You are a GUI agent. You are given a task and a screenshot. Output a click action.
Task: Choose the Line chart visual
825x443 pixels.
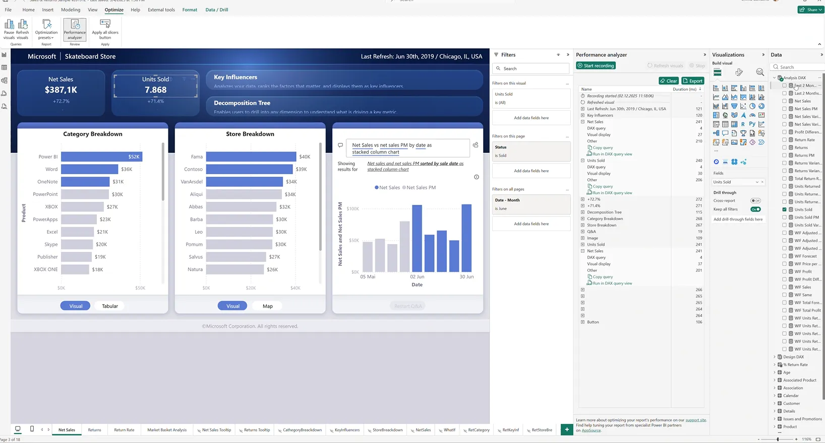pos(716,97)
